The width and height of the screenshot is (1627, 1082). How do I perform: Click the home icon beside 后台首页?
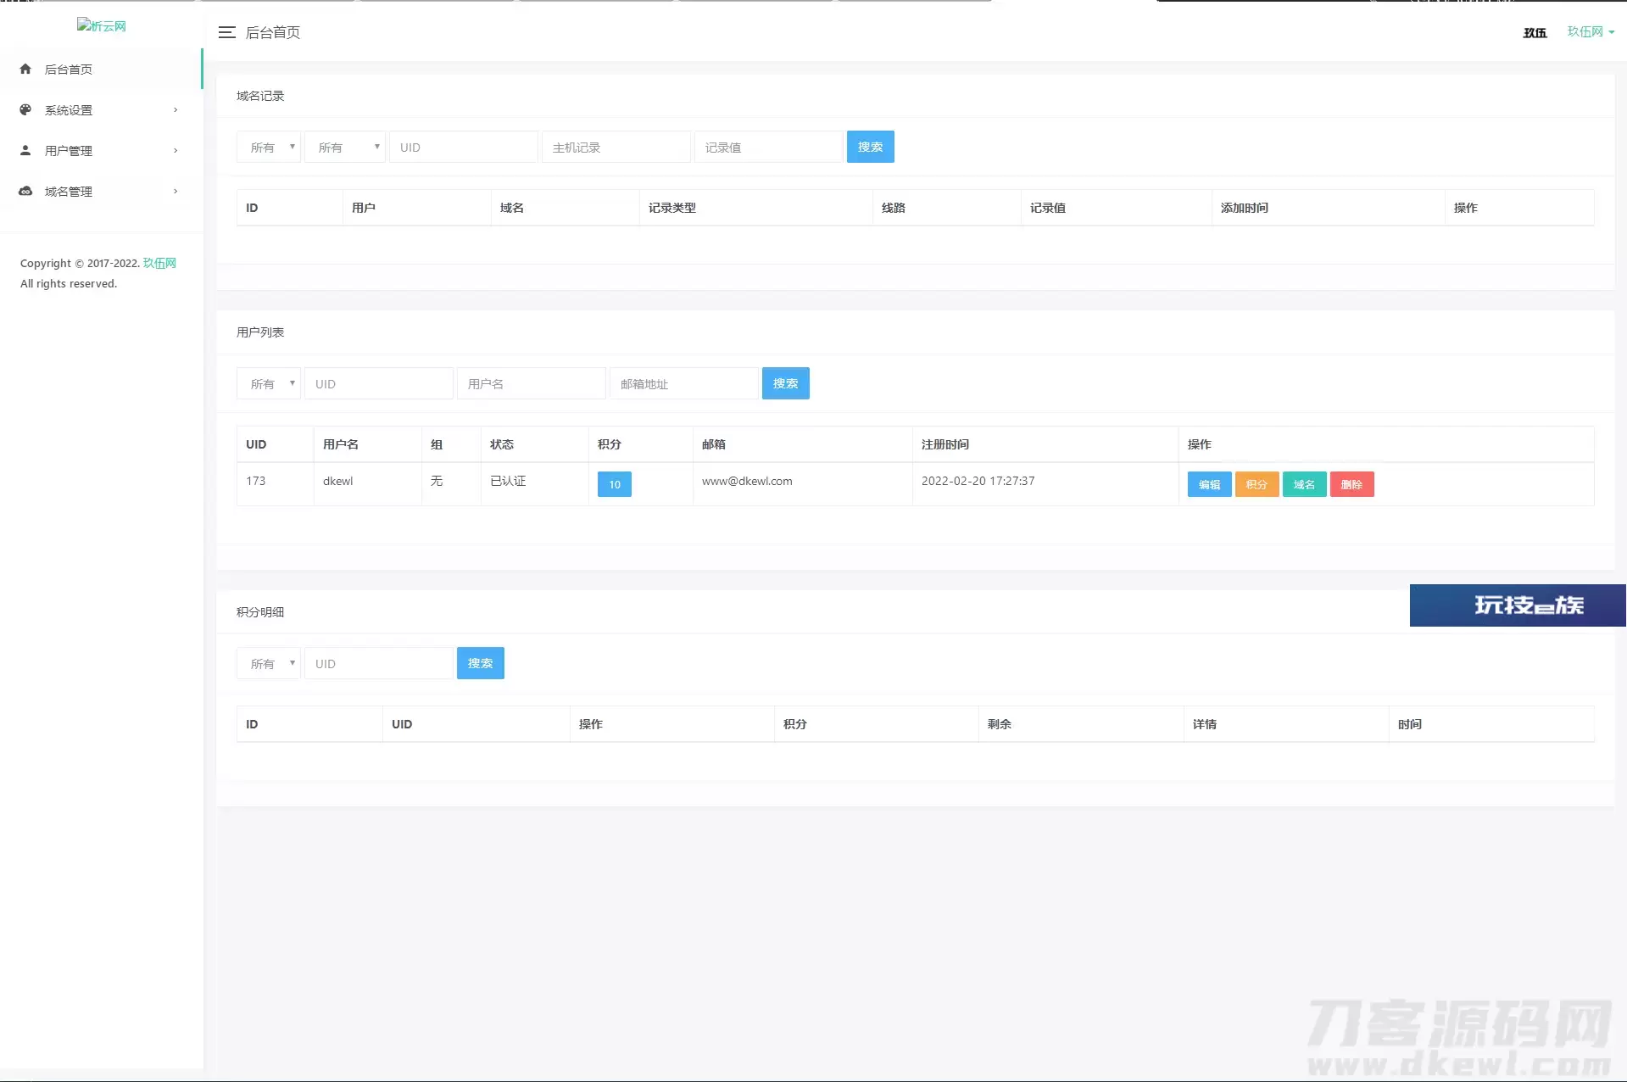(25, 69)
